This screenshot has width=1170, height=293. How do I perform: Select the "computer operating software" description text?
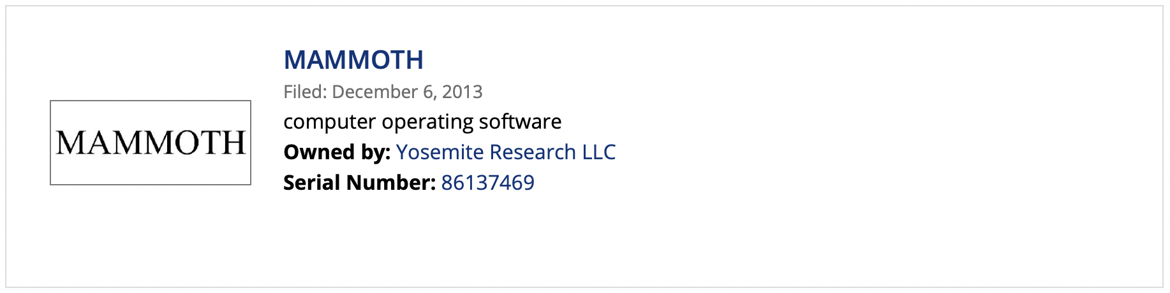[422, 122]
